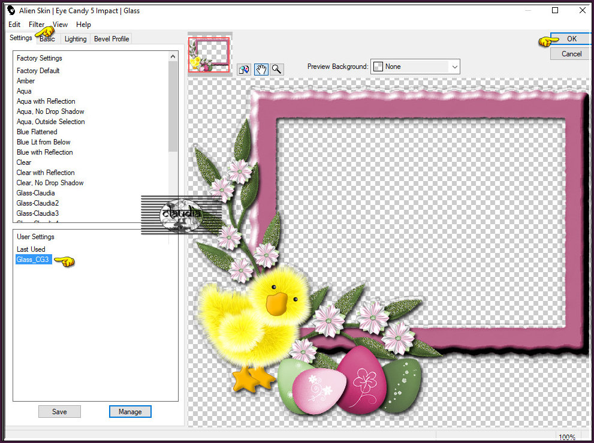The image size is (594, 443).
Task: Select the Aqua preset
Action: (x=24, y=91)
